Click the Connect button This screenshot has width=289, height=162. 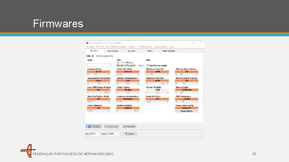[130, 134]
